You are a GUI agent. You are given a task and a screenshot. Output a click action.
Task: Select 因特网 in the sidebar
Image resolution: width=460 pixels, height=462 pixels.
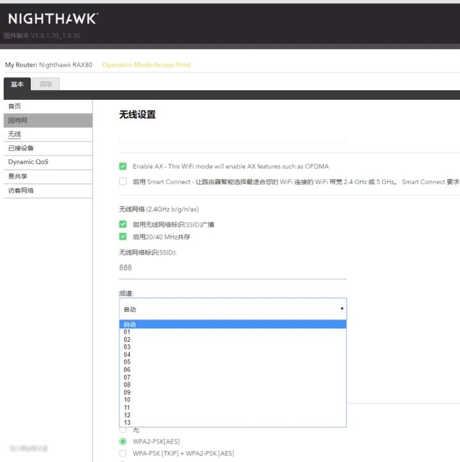point(48,120)
